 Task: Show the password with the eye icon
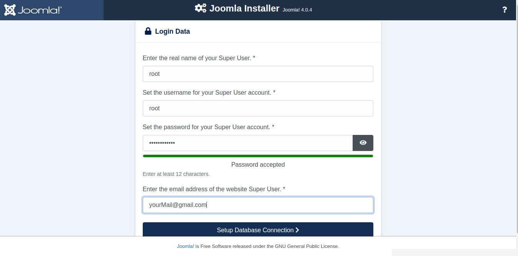point(363,143)
